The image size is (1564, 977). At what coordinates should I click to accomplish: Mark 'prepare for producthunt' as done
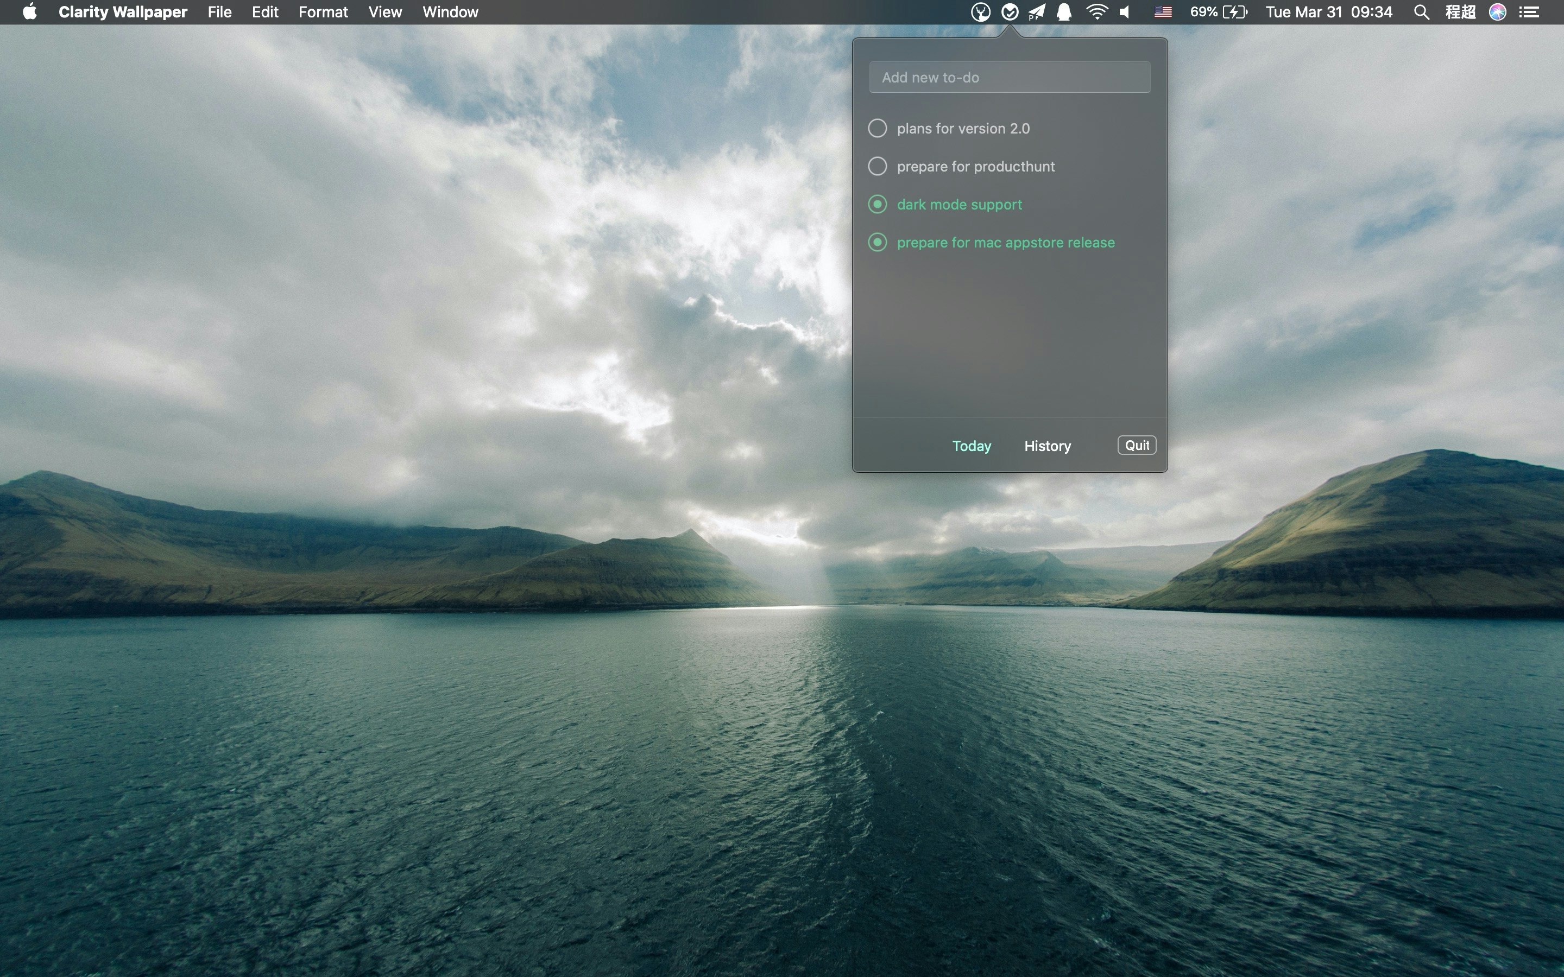coord(877,167)
